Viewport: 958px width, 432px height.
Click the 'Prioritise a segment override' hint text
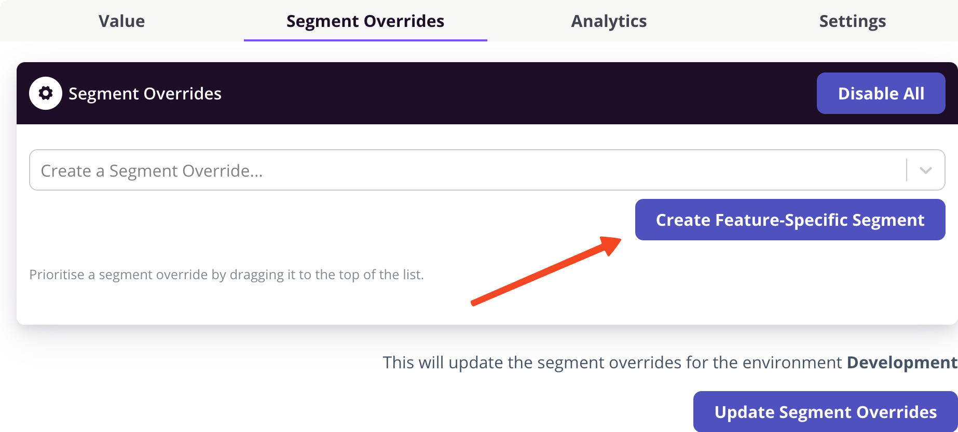(x=226, y=275)
